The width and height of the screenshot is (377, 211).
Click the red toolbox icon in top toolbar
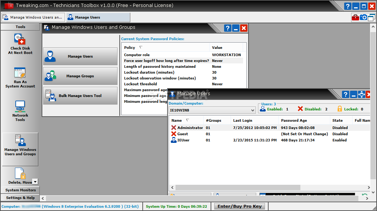[x=355, y=17]
